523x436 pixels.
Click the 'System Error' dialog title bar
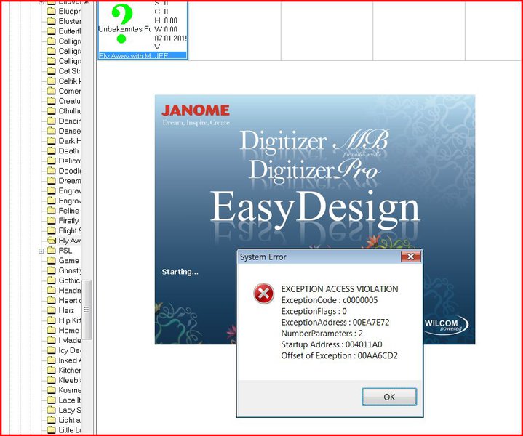point(319,257)
